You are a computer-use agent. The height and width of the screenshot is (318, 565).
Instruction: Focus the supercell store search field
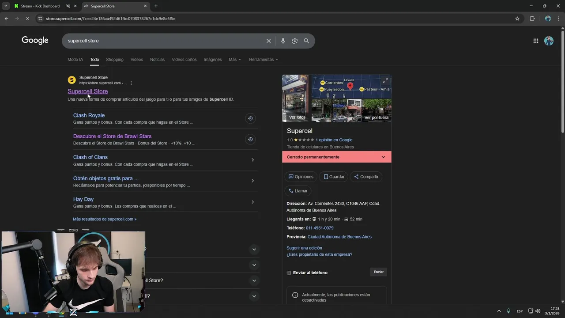coord(163,41)
